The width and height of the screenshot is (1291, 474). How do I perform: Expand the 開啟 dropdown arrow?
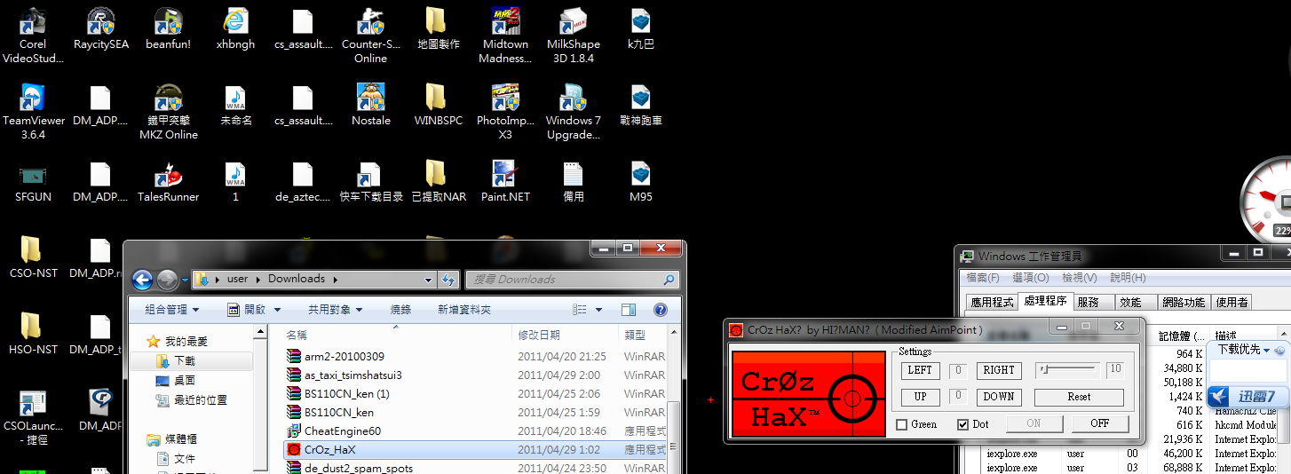(277, 310)
